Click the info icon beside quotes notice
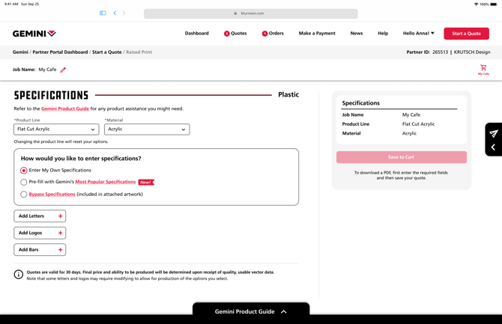Image resolution: width=502 pixels, height=324 pixels. click(19, 275)
